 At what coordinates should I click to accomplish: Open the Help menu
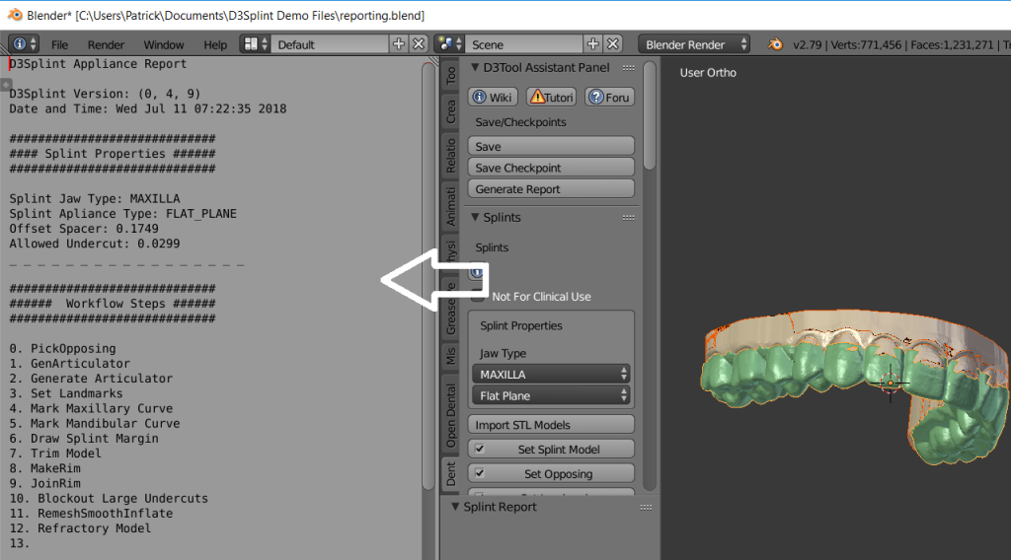point(215,44)
